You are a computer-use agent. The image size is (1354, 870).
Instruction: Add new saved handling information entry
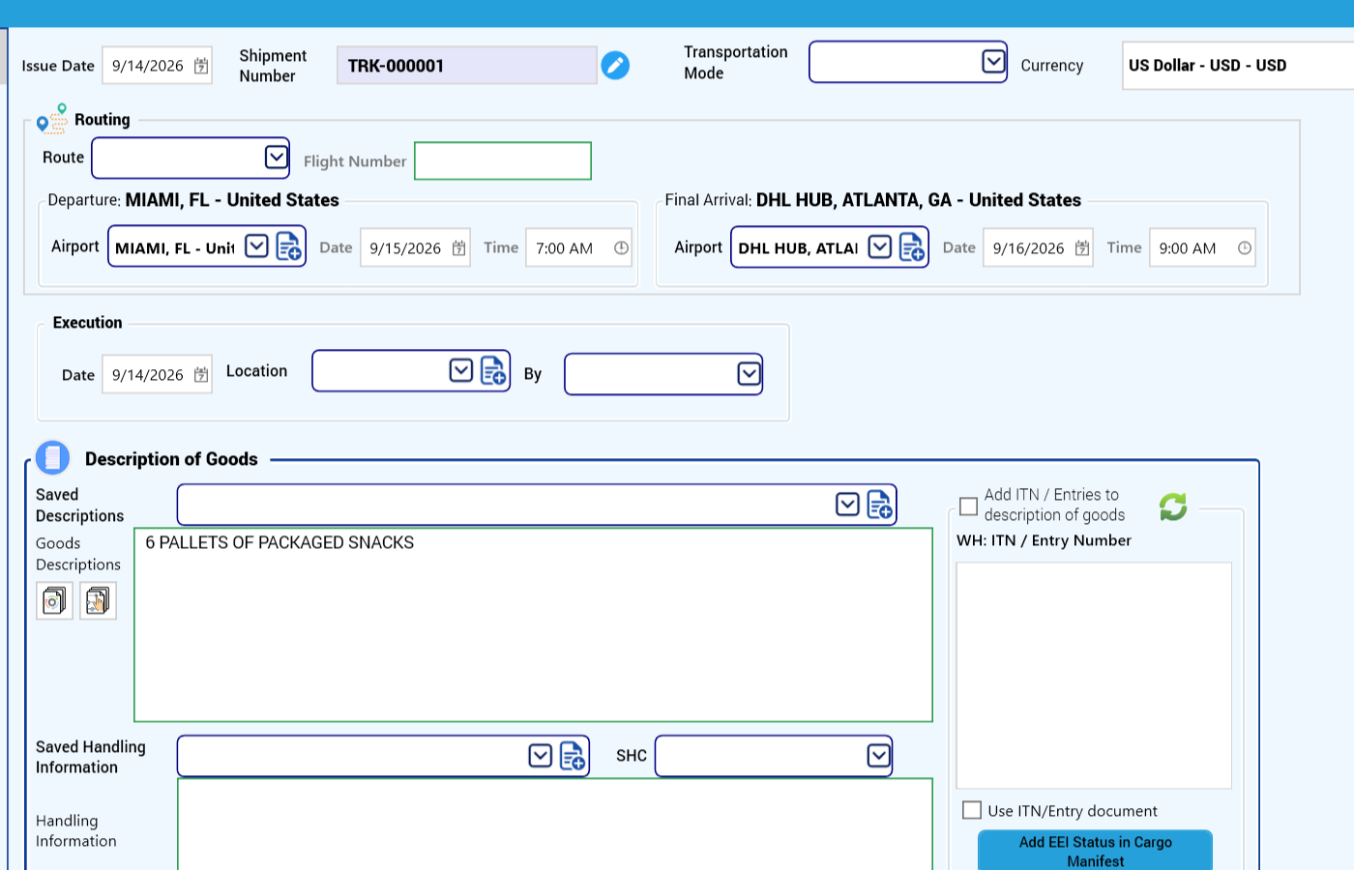573,756
